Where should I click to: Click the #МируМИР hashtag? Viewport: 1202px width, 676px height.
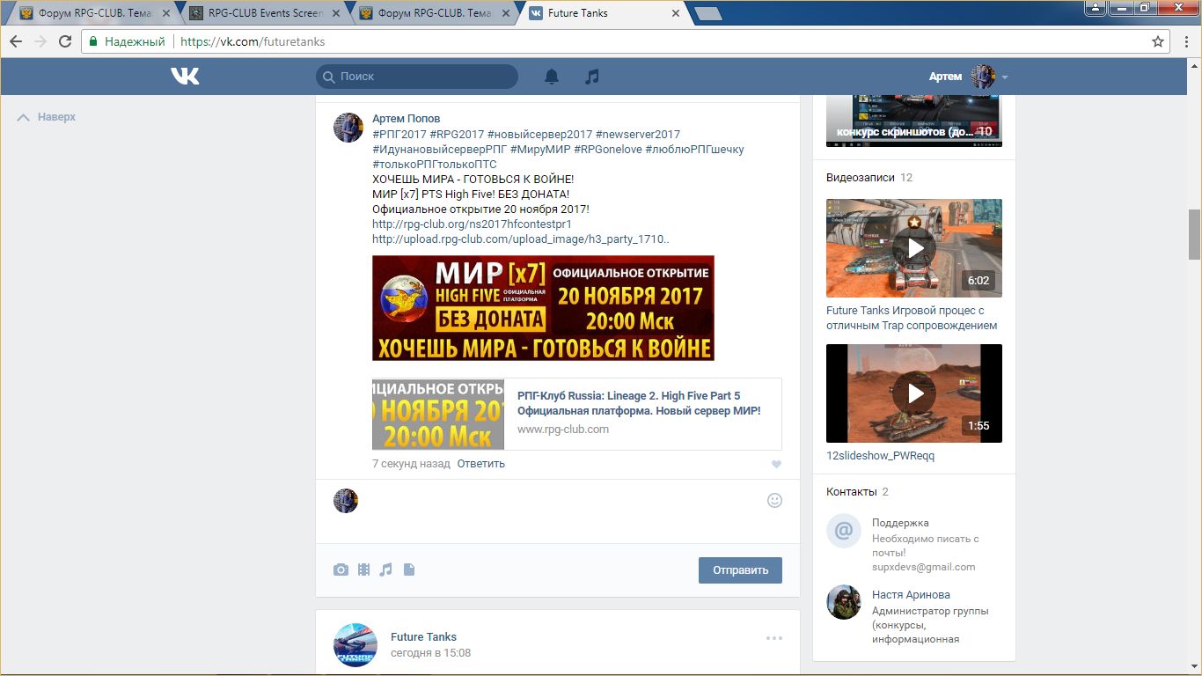(540, 150)
